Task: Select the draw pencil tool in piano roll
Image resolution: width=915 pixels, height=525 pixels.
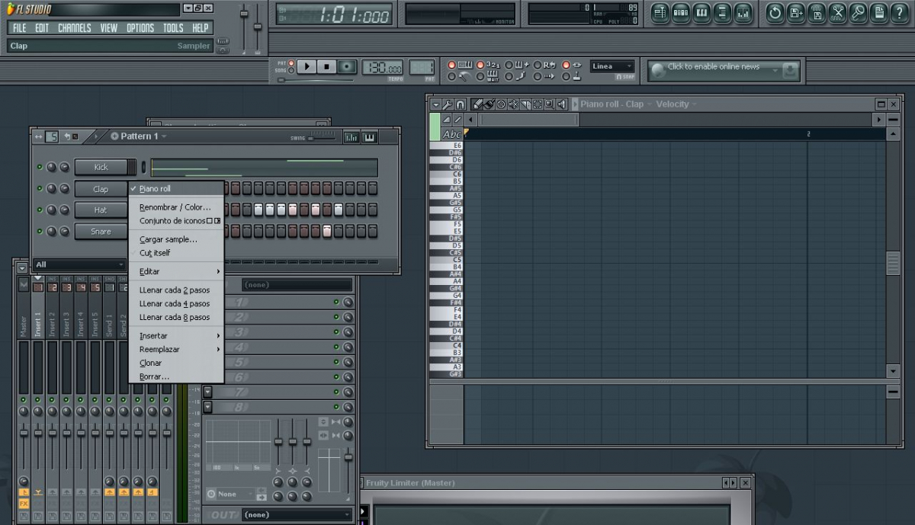Action: pyautogui.click(x=477, y=104)
